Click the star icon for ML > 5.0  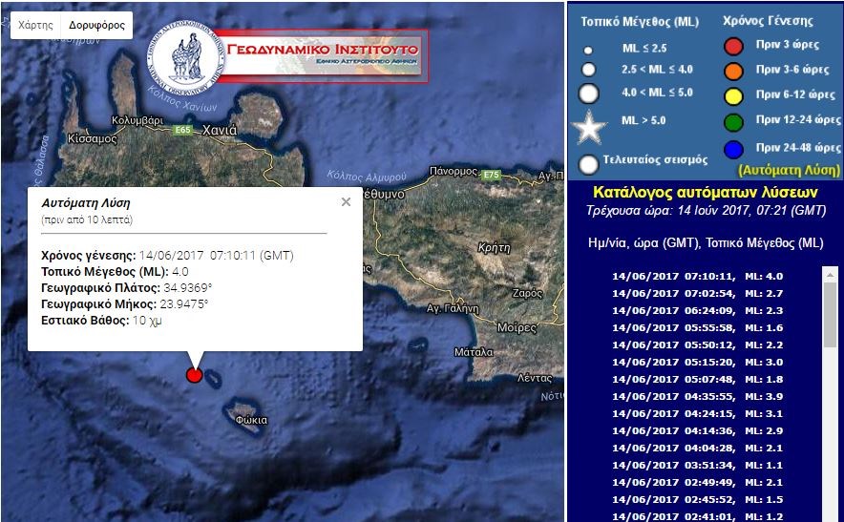coord(589,127)
